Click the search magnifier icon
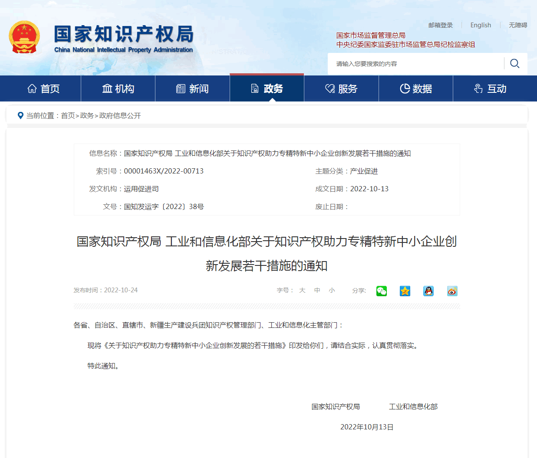 pyautogui.click(x=514, y=64)
